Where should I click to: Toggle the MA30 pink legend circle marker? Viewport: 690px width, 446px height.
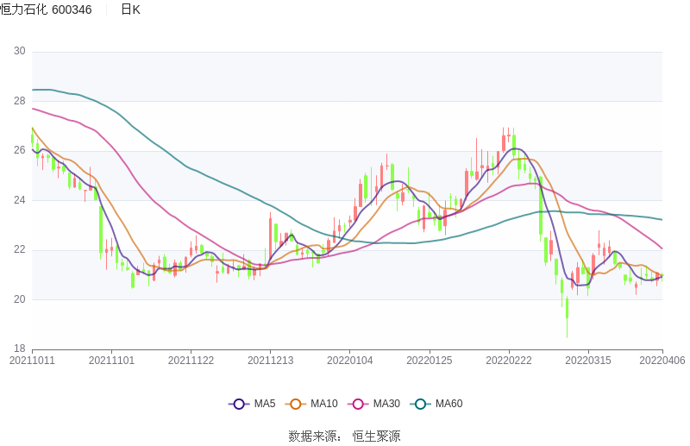(x=358, y=404)
